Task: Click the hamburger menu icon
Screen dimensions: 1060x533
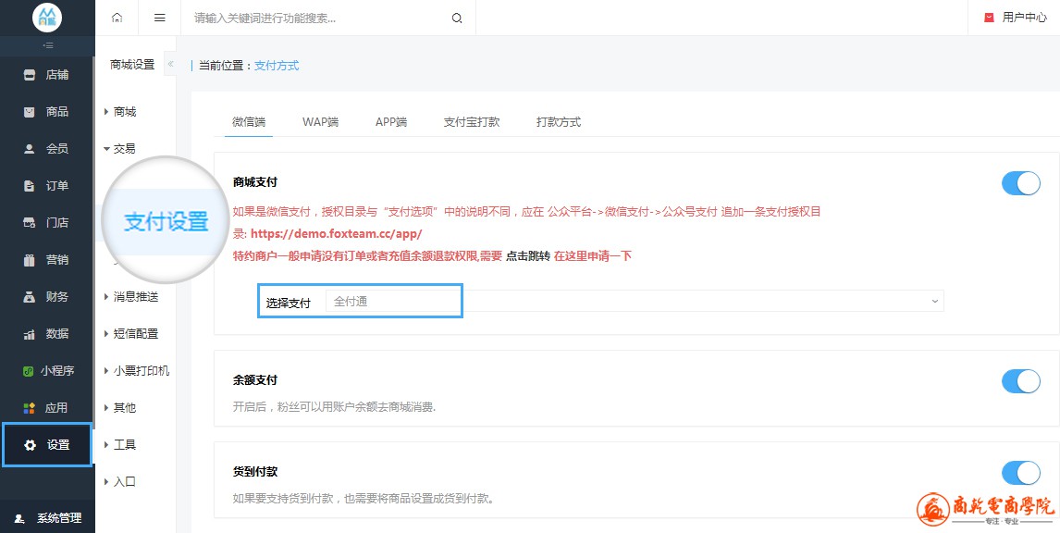Action: click(159, 18)
